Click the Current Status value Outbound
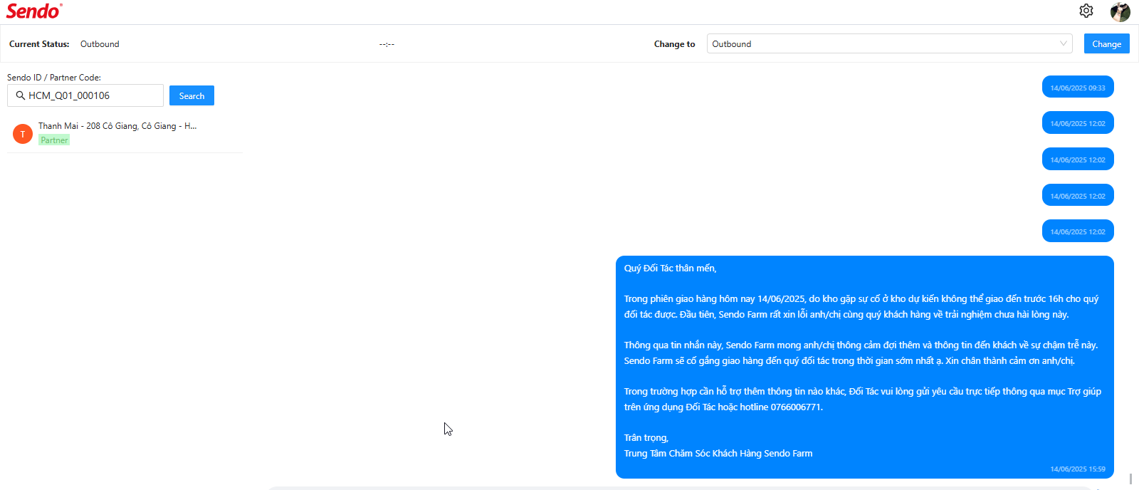Screen dimensions: 1139x490 tap(100, 44)
